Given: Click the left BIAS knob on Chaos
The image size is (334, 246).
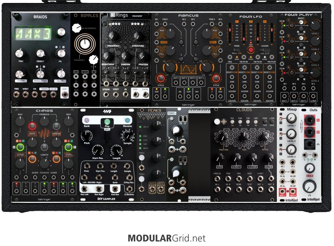Looking at the screenshot, I should [20, 121].
